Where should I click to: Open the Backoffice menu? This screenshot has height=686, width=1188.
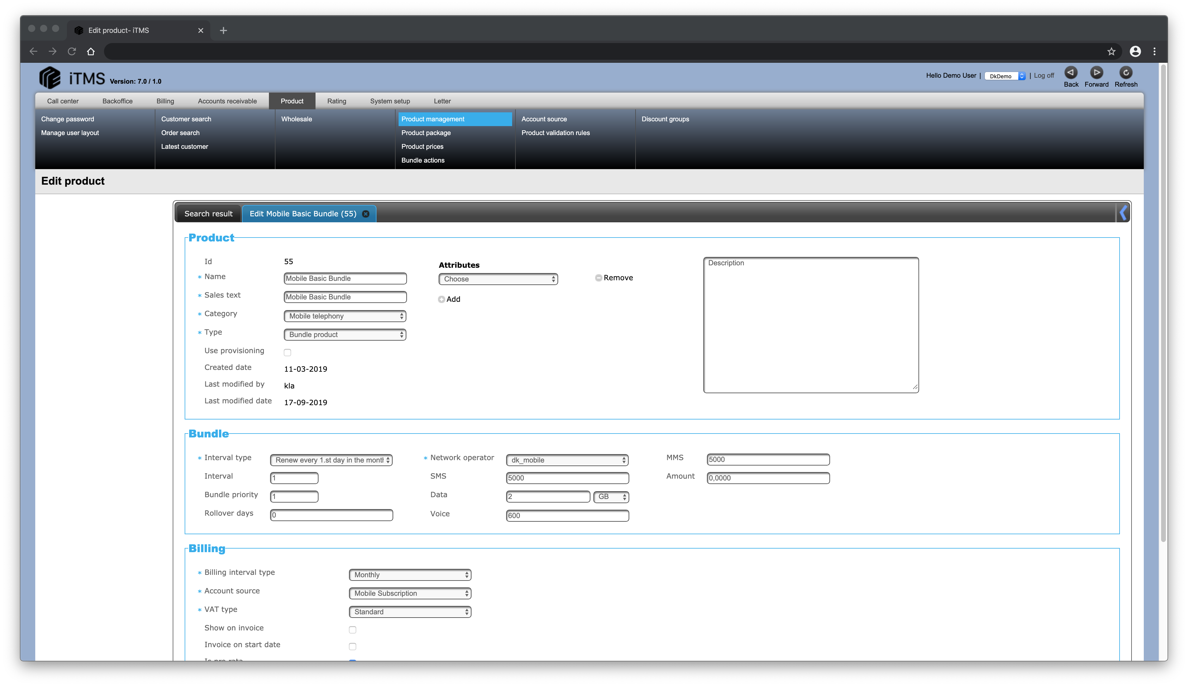coord(117,101)
